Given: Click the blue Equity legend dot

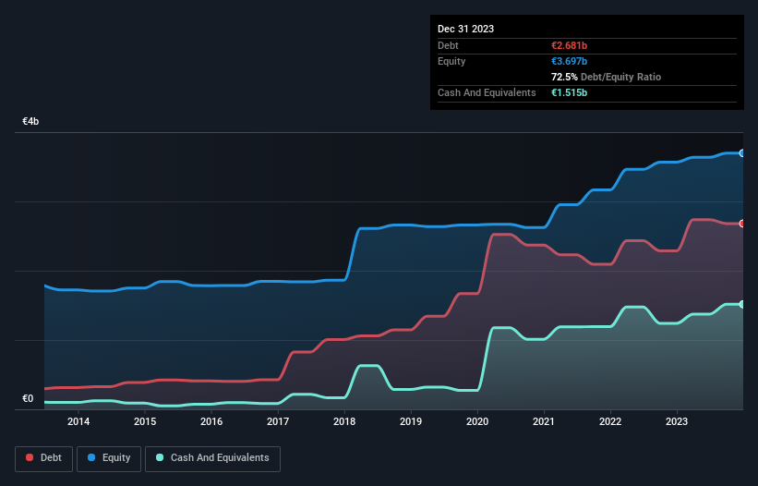Looking at the screenshot, I should click(x=91, y=457).
